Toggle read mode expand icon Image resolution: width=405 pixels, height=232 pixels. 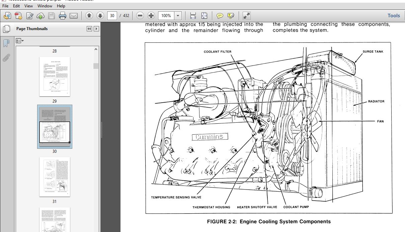[x=247, y=15]
